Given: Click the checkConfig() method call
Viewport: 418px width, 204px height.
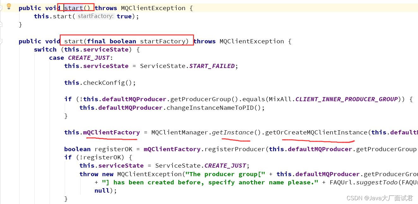Looking at the screenshot, I should pyautogui.click(x=109, y=83).
